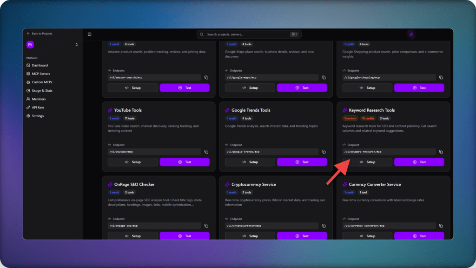
Task: Click the Google Trends Tools title
Action: 251,110
